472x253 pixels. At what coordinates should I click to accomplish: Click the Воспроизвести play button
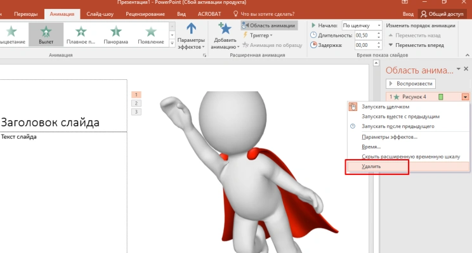point(410,84)
